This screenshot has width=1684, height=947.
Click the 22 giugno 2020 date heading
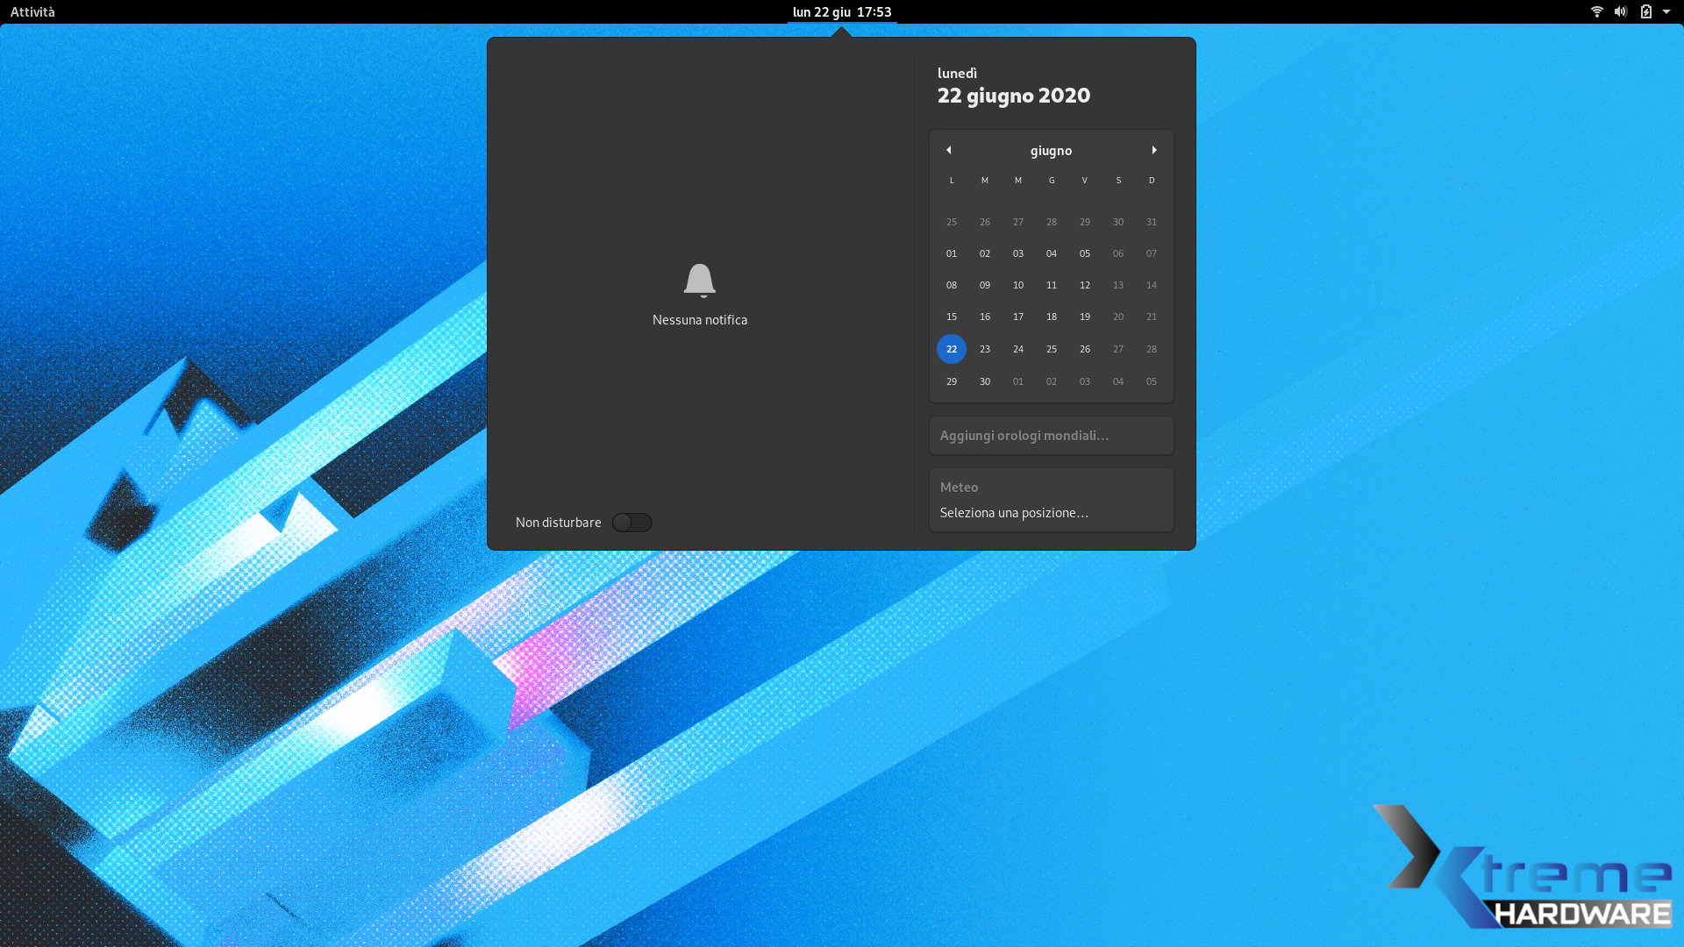(x=1013, y=96)
